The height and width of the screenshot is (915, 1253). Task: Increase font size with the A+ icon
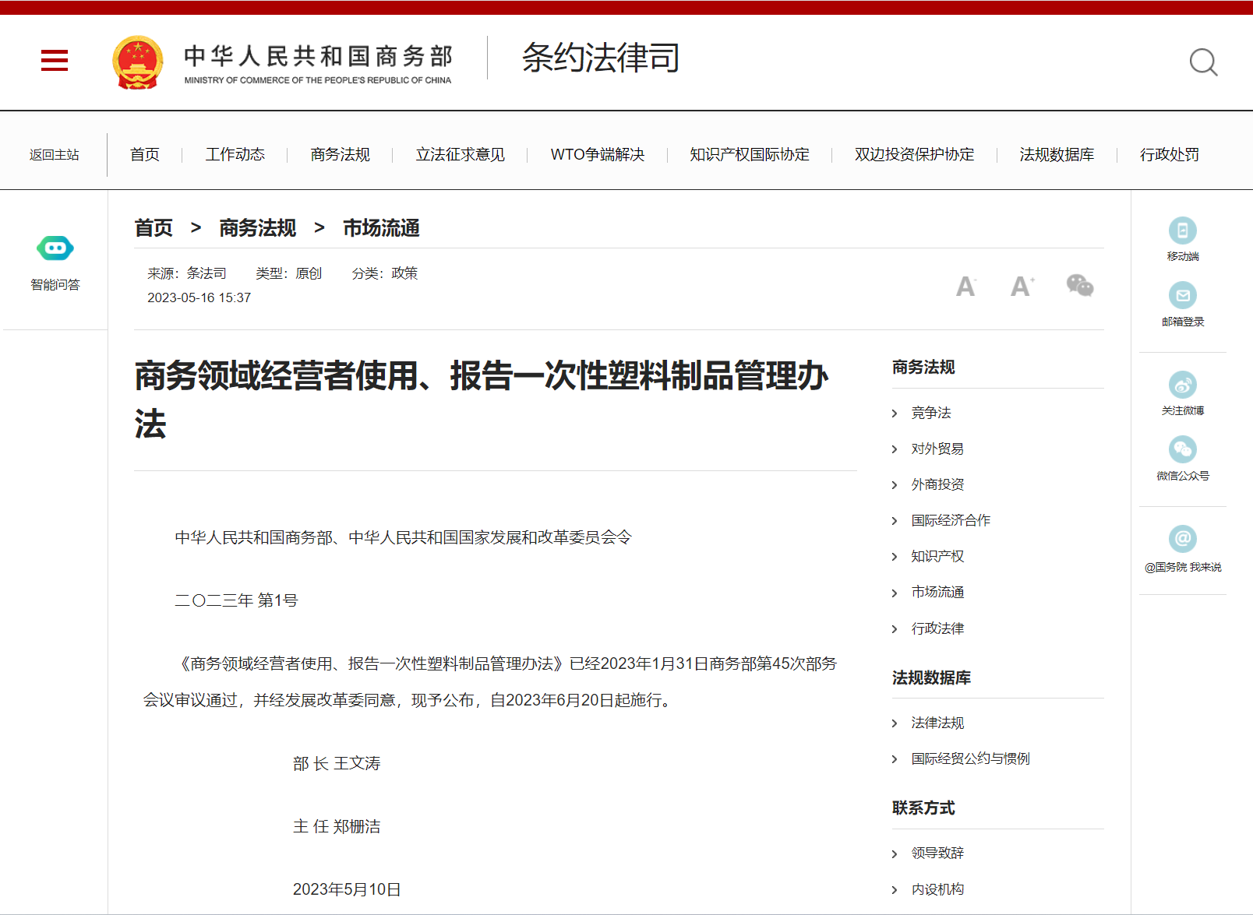pyautogui.click(x=1022, y=287)
